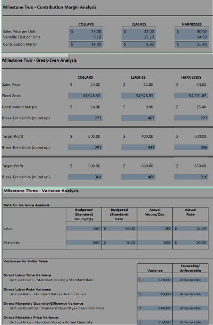The height and width of the screenshot is (325, 213).
Task: Select Labor budgeted hours cell 160
Action: coord(84,228)
